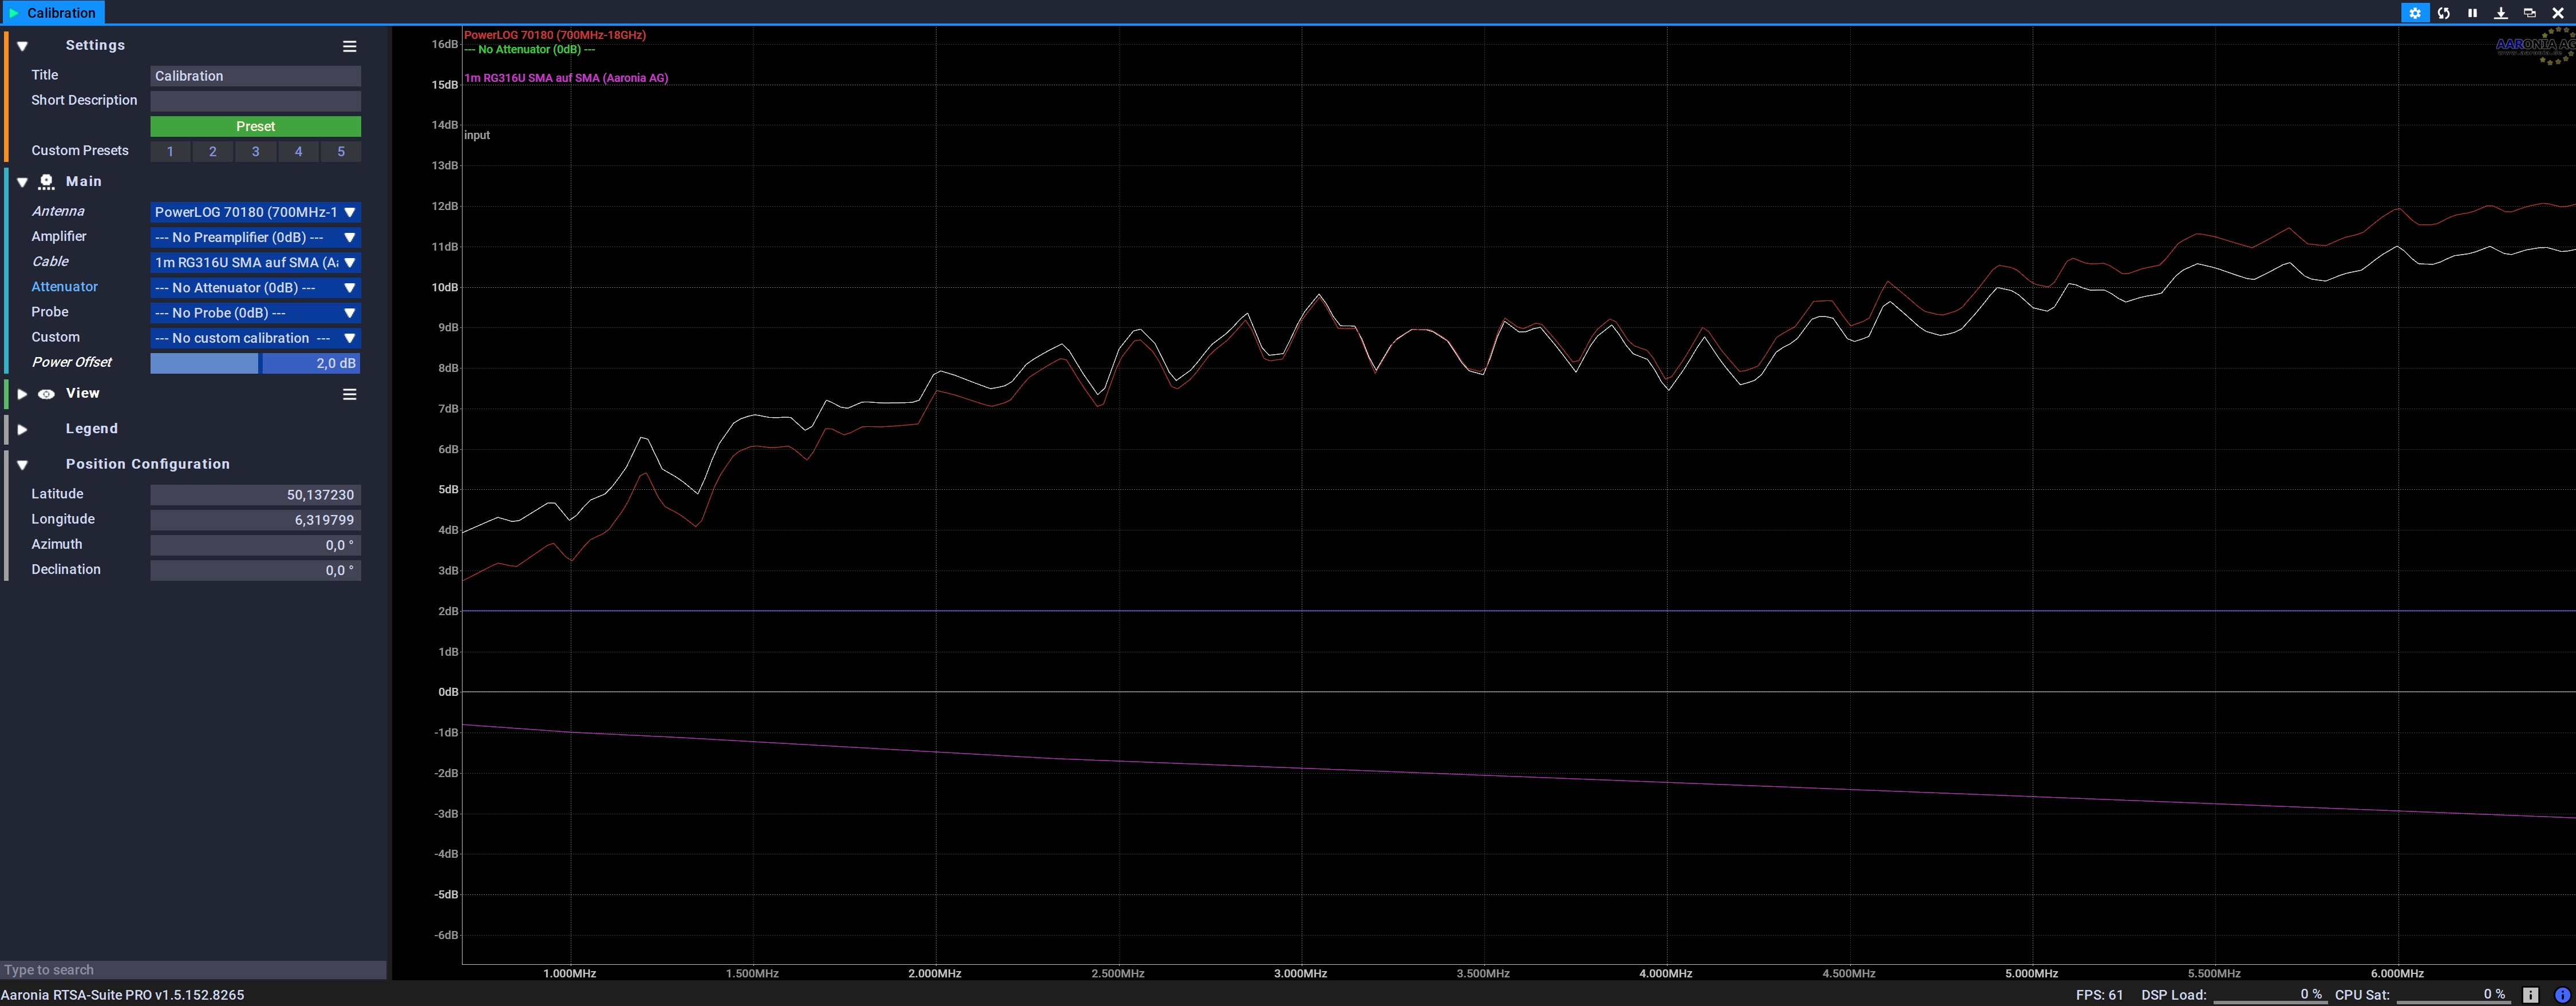Screen dimensions: 2576x1006
Task: Click the green Preset button
Action: coord(255,126)
